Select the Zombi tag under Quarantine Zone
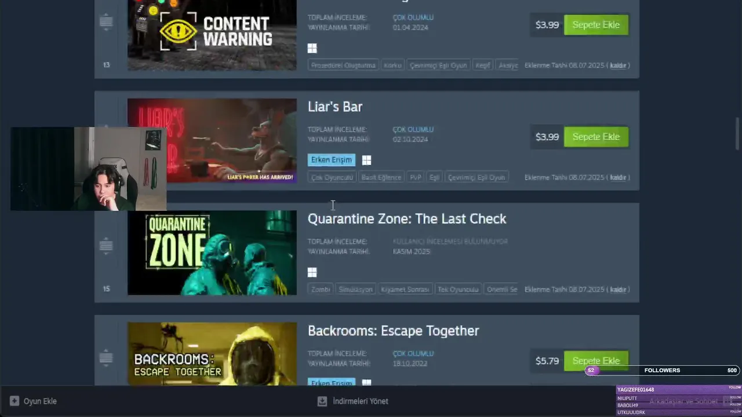Viewport: 742px width, 417px height. pyautogui.click(x=321, y=290)
